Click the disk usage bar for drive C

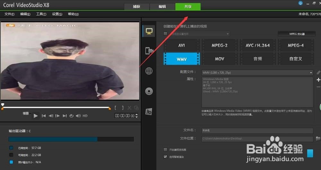(x=71, y=139)
